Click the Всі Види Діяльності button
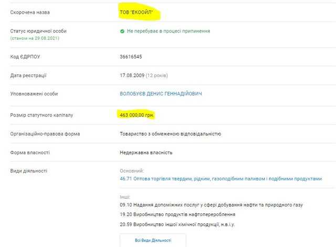The image size is (336, 247). [153, 240]
